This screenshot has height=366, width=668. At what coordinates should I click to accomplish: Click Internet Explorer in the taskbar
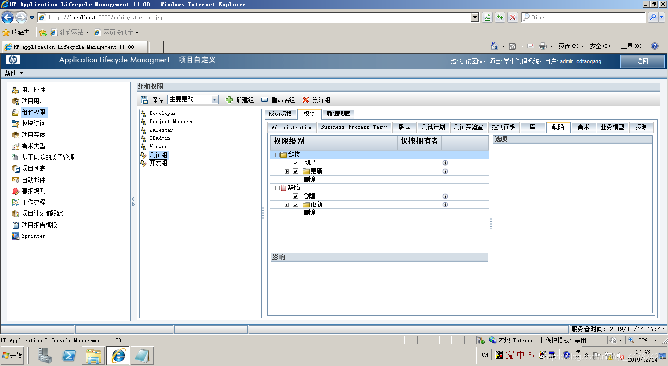pyautogui.click(x=118, y=356)
